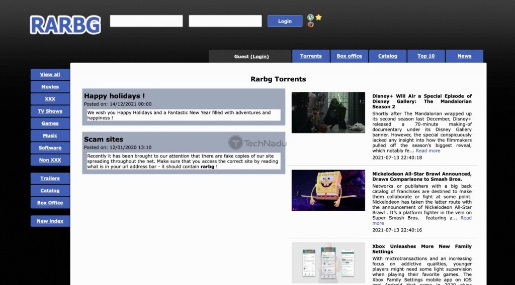The height and width of the screenshot is (285, 515).
Task: Click Read more on the Disney+ article
Action: (428, 151)
